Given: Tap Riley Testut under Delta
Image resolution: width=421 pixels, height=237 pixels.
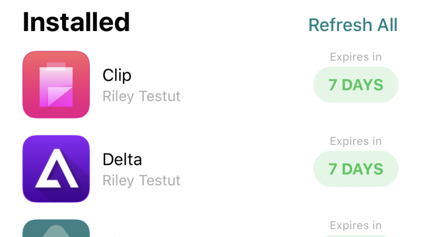Looking at the screenshot, I should (142, 181).
